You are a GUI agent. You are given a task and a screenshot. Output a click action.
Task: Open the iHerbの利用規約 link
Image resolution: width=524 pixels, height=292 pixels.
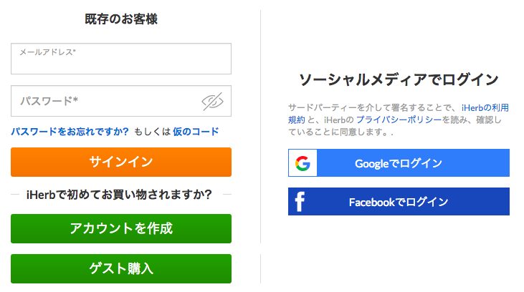point(485,108)
